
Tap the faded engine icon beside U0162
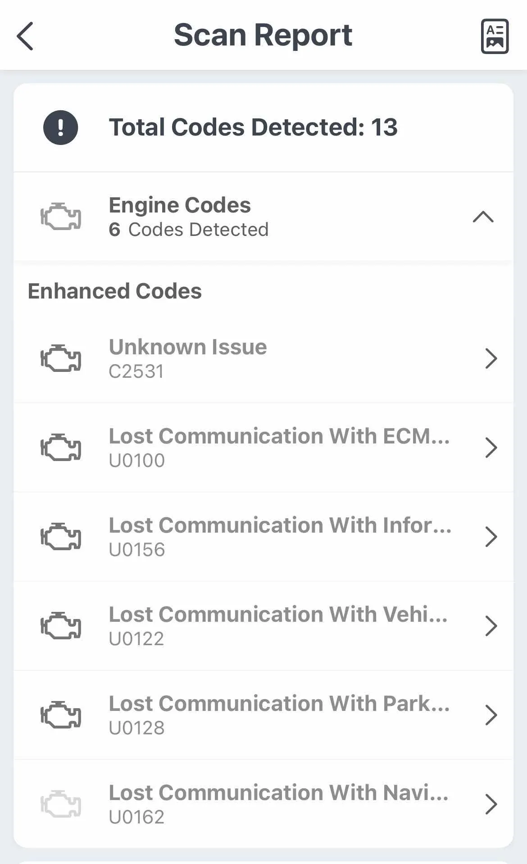point(61,804)
